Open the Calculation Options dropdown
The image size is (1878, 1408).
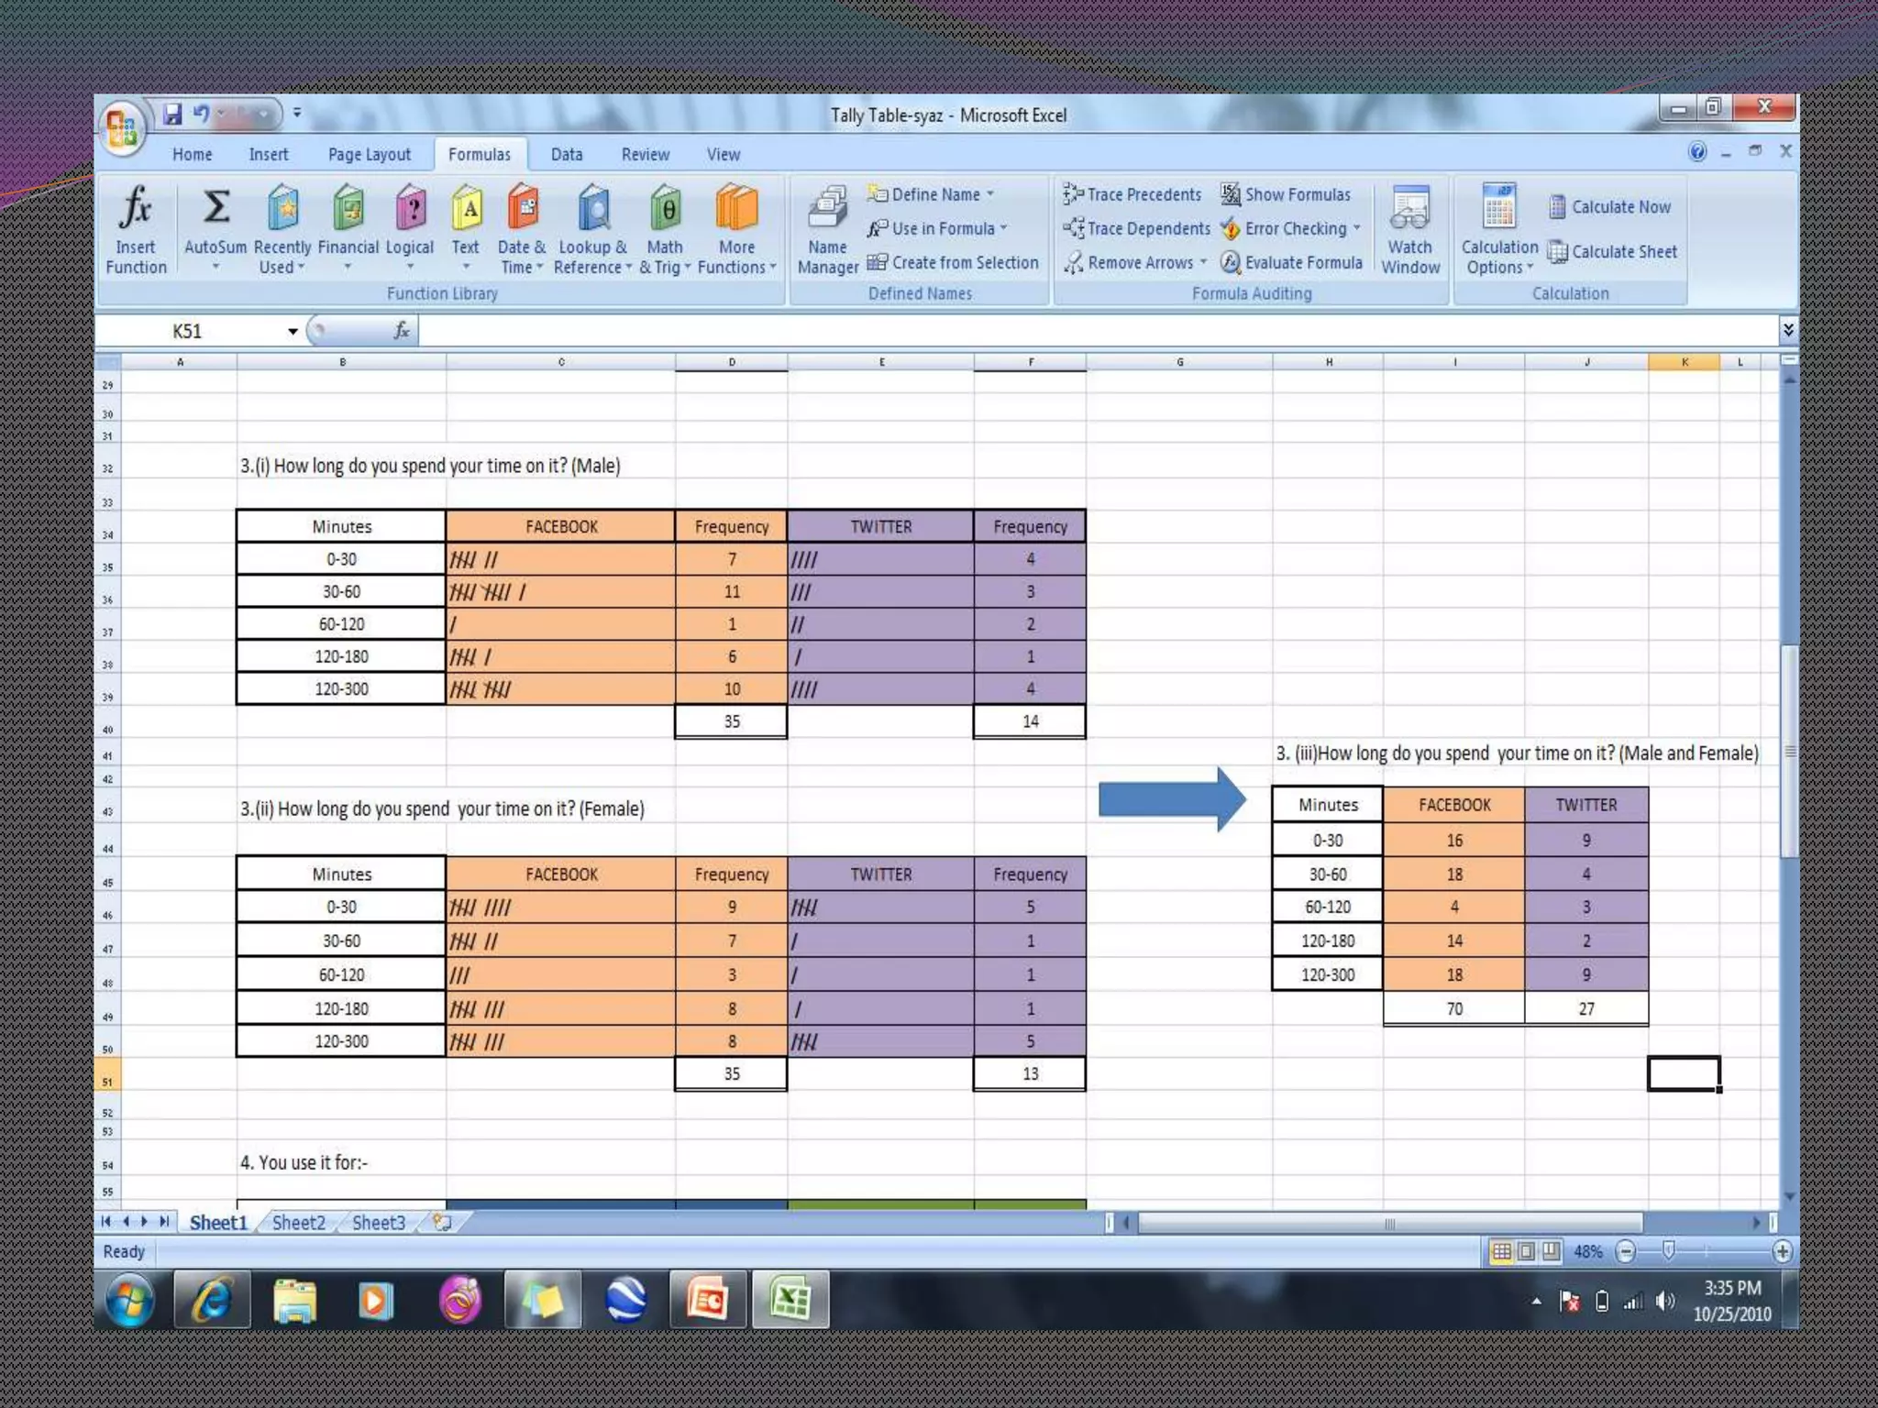[1499, 229]
